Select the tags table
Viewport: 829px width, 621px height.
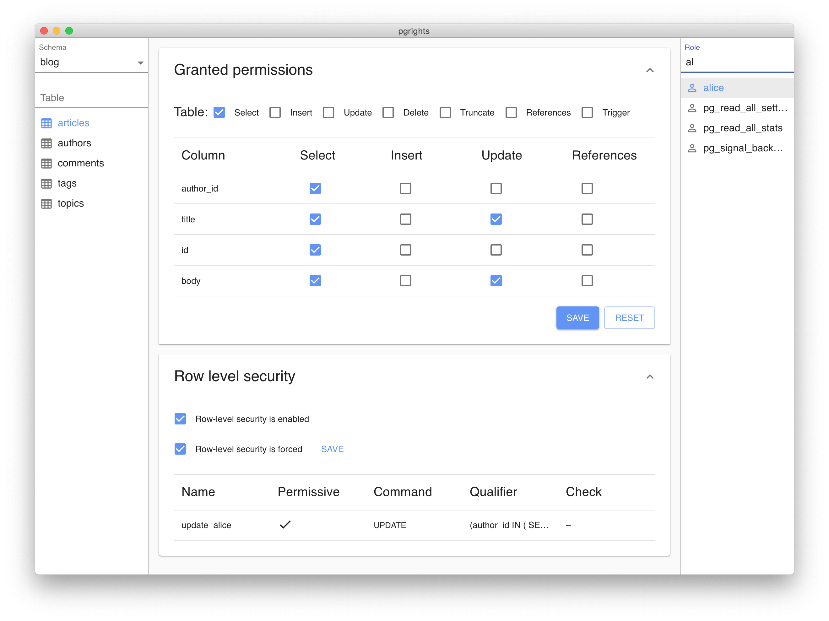coord(92,184)
